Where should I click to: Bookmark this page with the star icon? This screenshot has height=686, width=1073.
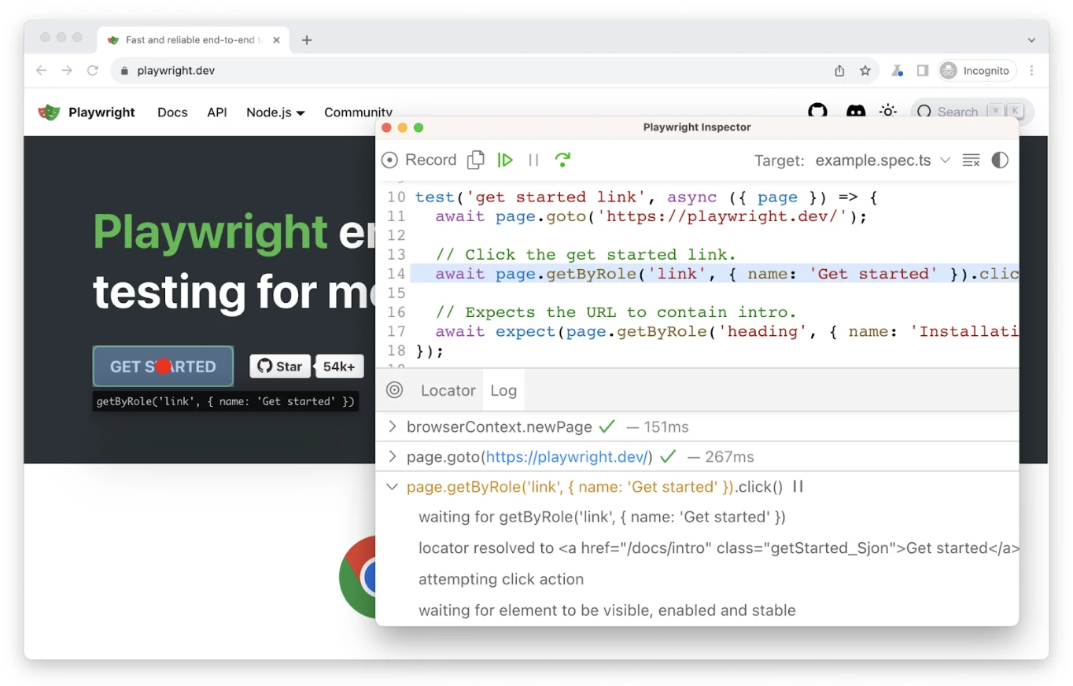(865, 71)
